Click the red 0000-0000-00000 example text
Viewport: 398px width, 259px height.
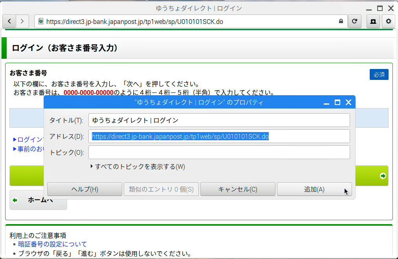(88, 92)
